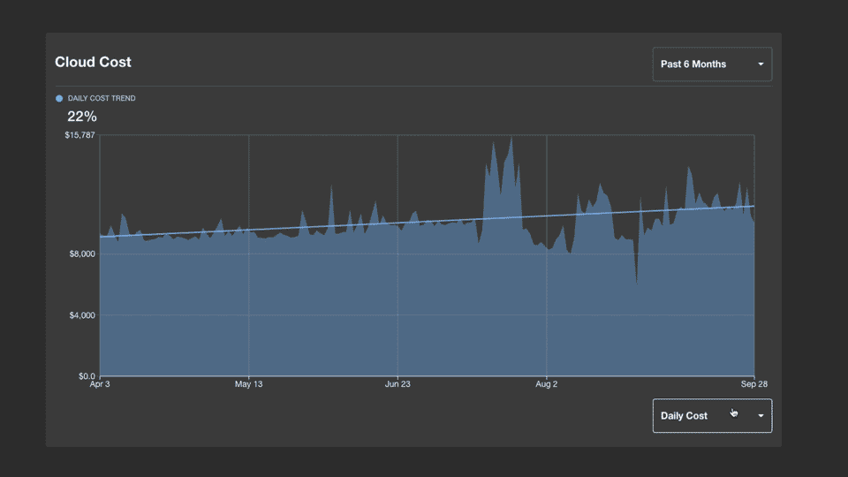The height and width of the screenshot is (477, 848).
Task: Toggle the DAILY COST TREND legend label
Action: [102, 98]
